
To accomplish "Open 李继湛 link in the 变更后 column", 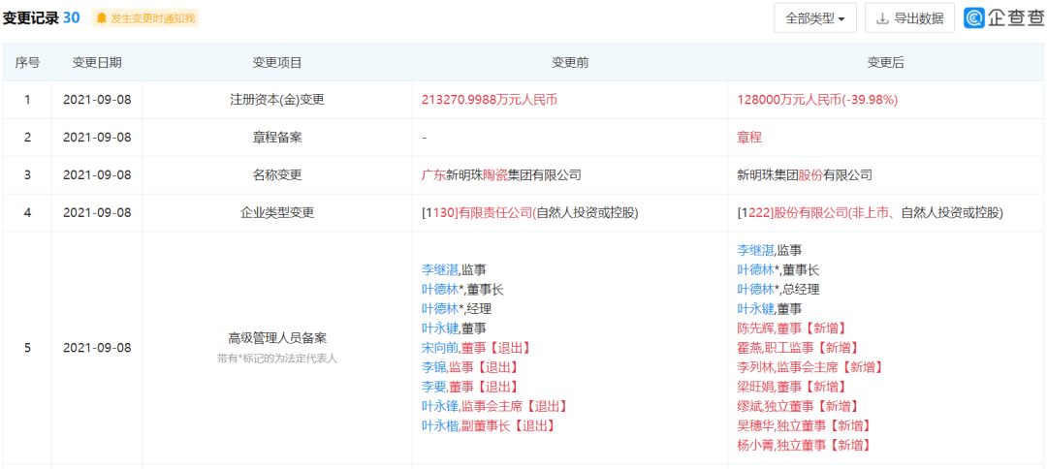I will point(755,251).
